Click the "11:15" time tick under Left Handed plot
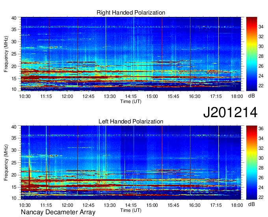Viewport: 268px width, 217px height. [46, 205]
